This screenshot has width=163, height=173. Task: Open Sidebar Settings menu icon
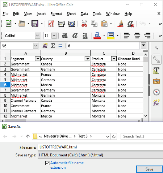pos(156,48)
